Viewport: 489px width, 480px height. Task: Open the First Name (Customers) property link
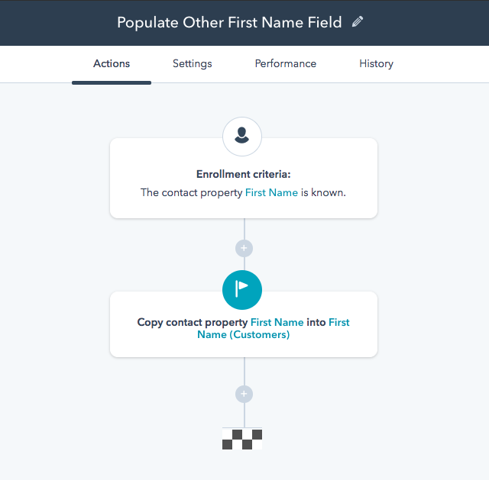point(244,335)
